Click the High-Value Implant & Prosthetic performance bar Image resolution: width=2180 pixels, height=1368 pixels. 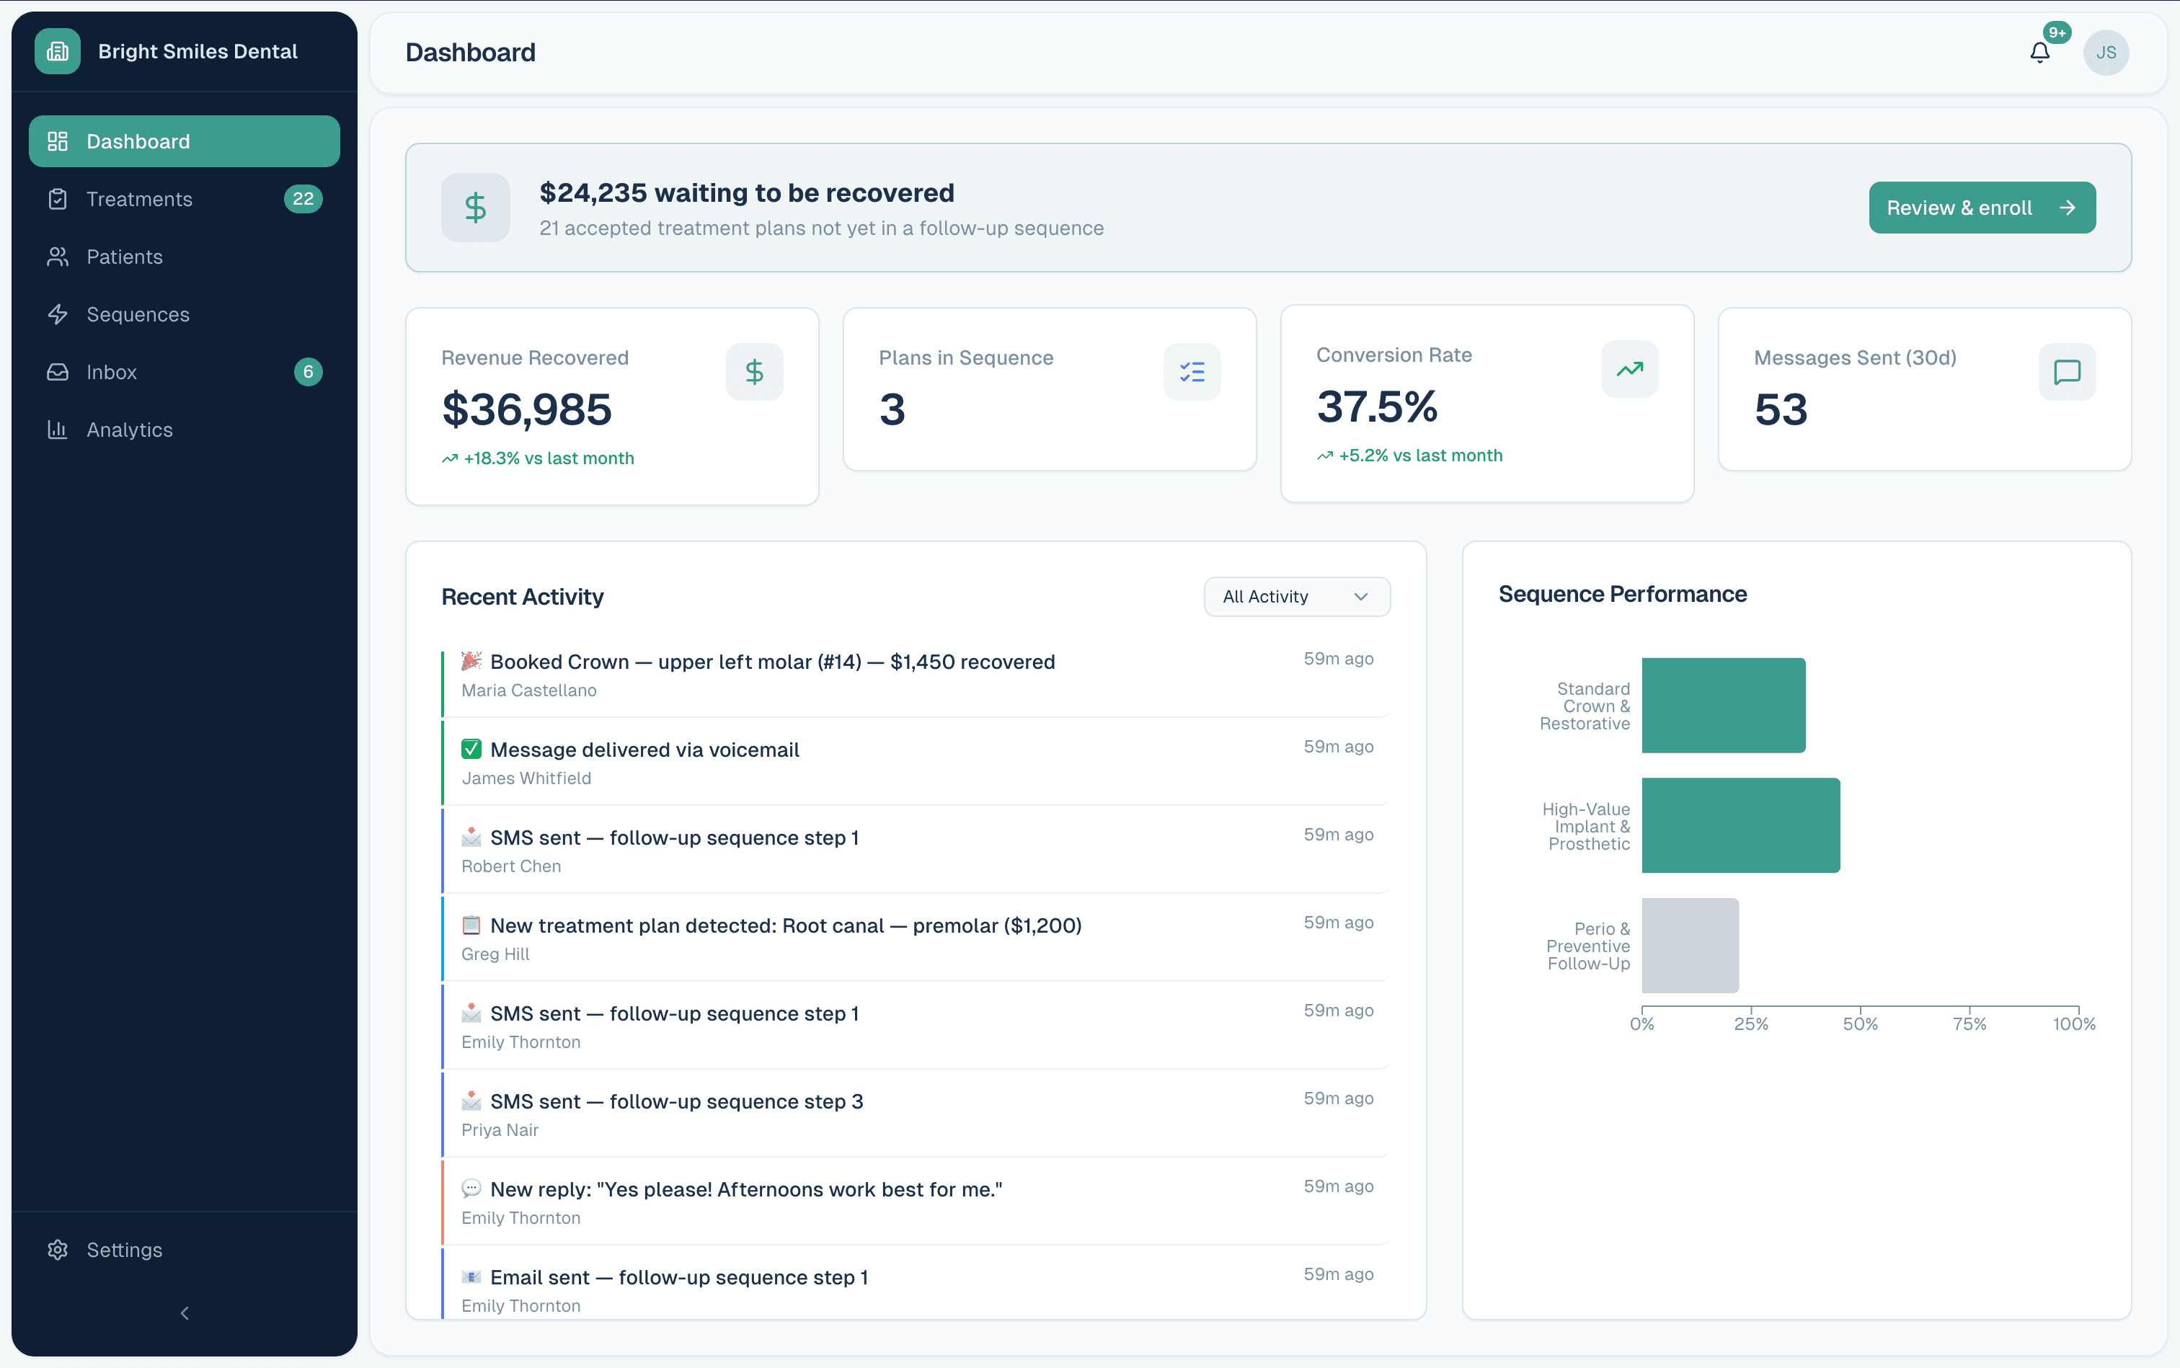(x=1740, y=825)
